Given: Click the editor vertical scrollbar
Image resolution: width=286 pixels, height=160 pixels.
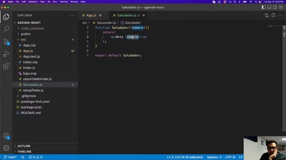Looking at the screenshot, I should (284, 78).
